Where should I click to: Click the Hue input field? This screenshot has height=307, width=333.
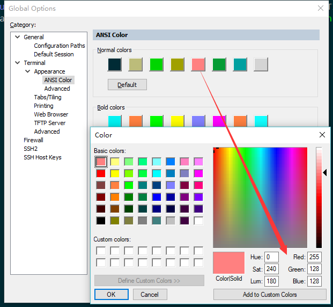(271, 257)
